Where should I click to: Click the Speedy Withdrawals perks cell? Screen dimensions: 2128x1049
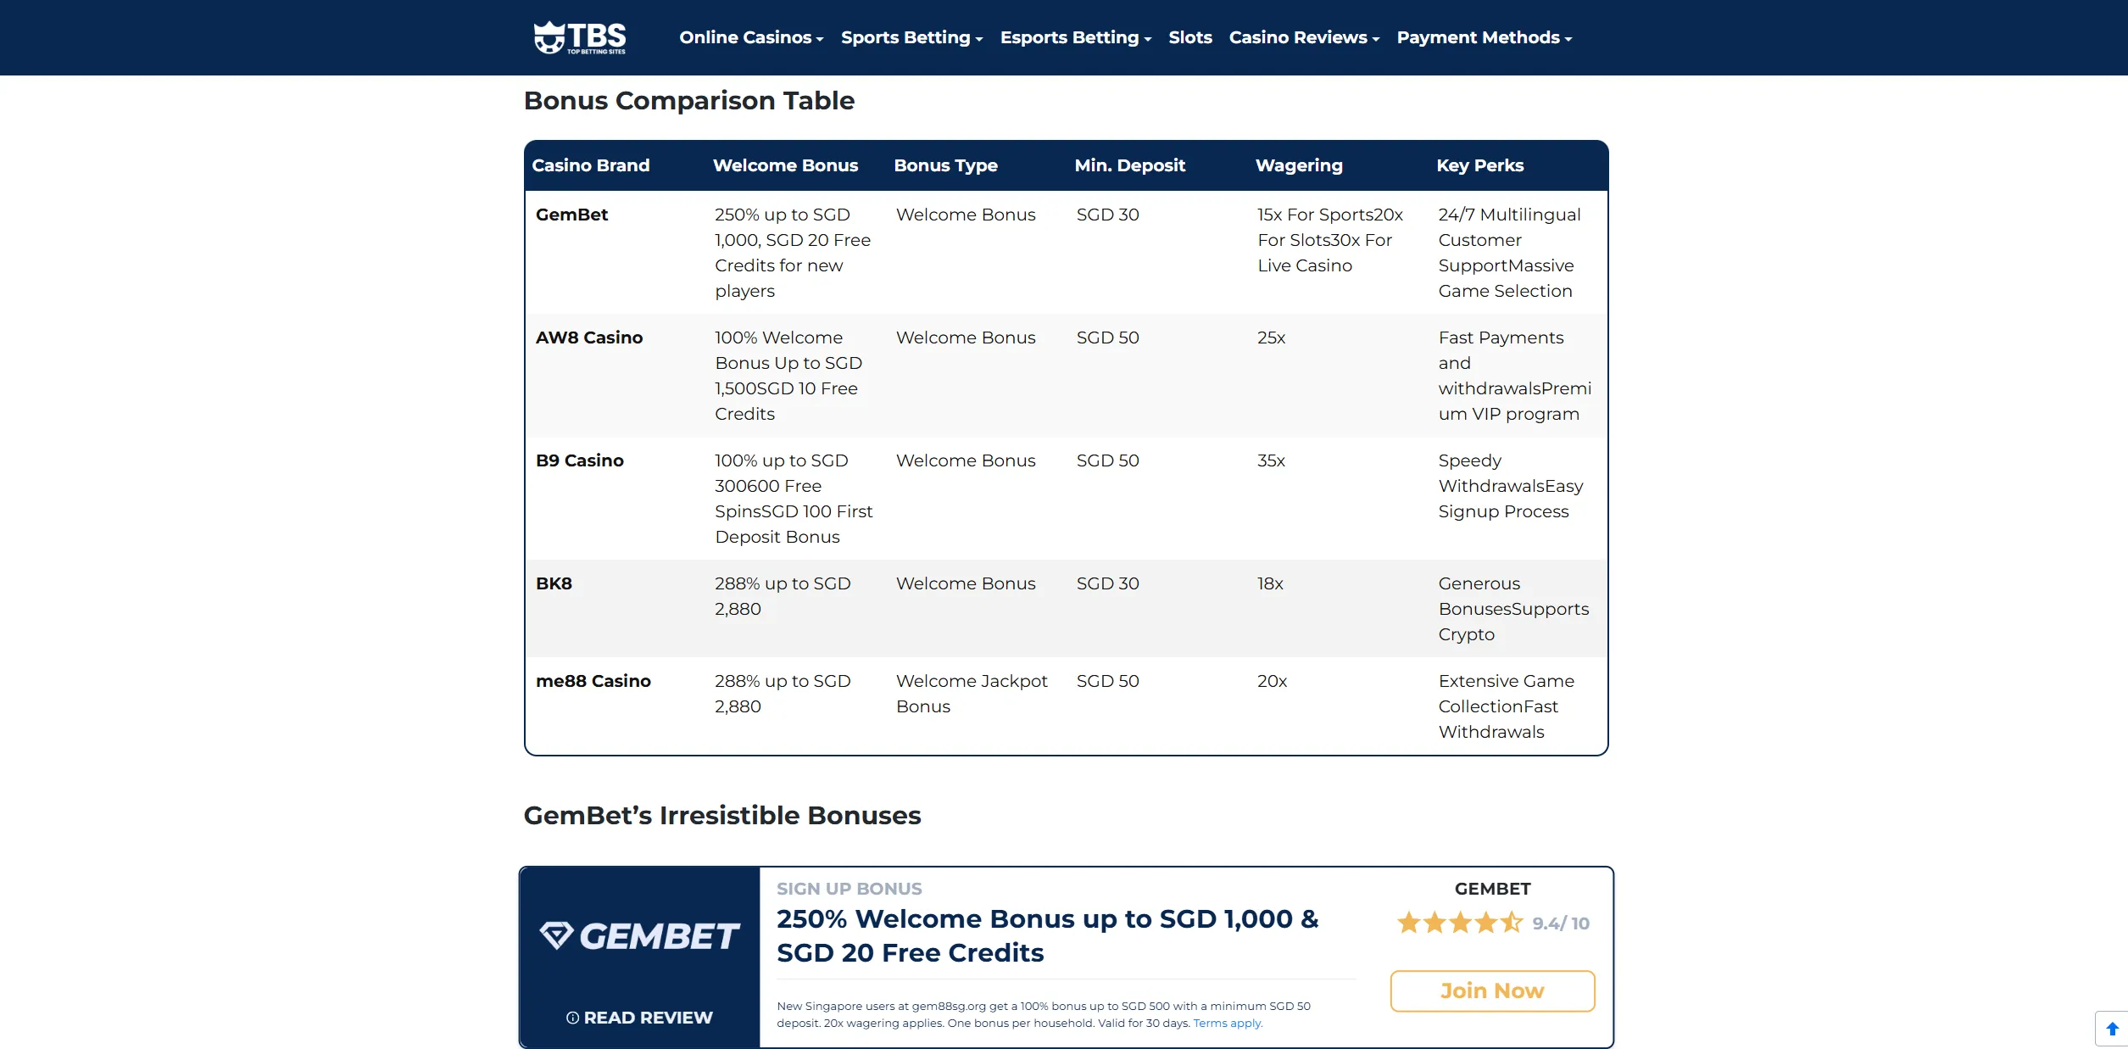pyautogui.click(x=1511, y=486)
